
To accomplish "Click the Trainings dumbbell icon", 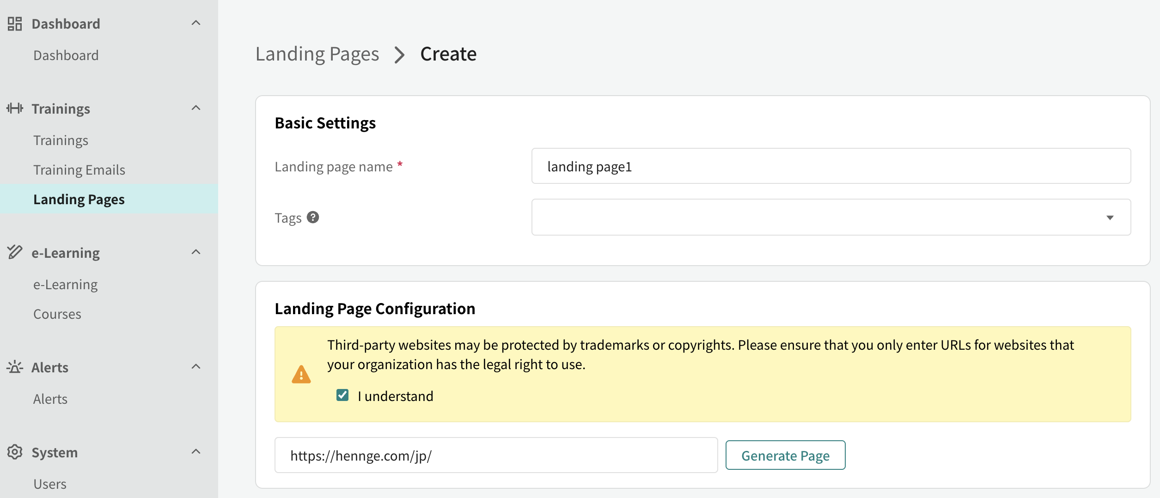I will pos(15,109).
